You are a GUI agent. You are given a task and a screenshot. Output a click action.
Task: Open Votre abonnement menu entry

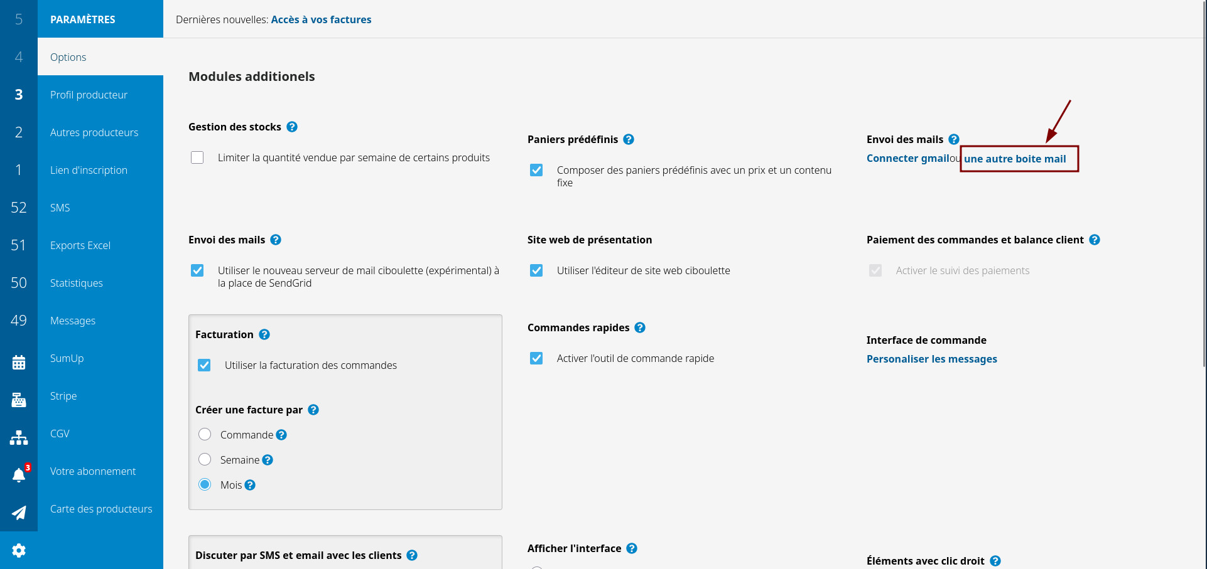[x=93, y=471]
